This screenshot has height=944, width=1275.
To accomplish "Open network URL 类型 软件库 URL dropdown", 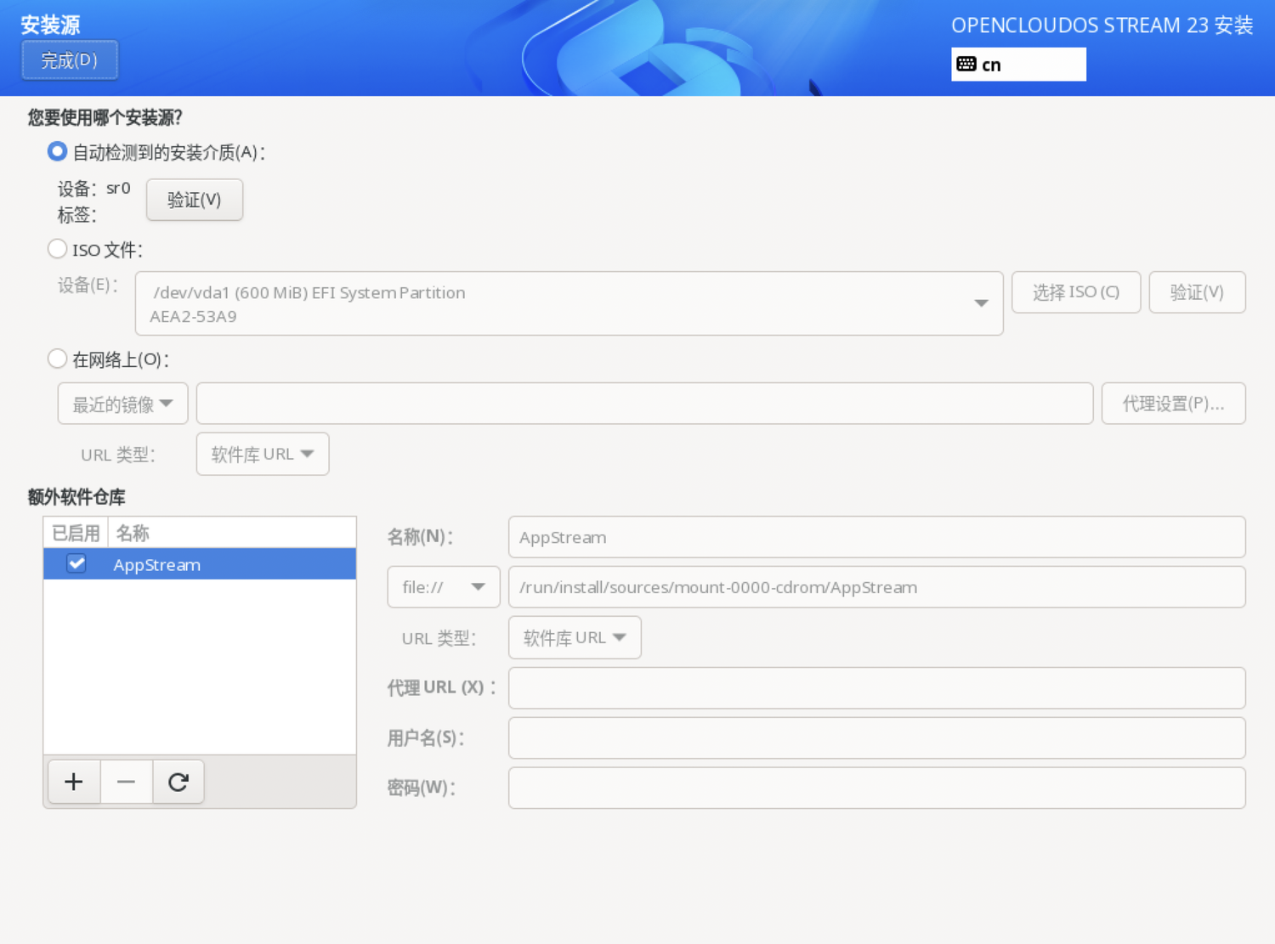I will 263,454.
